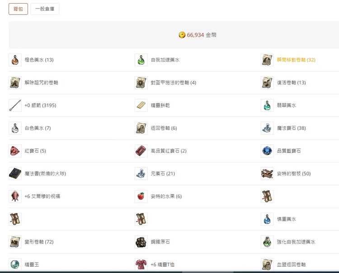Viewport: 339px width, 273px height.
Task: Select the +0 銀箭 (3195) label
Action: 40,105
